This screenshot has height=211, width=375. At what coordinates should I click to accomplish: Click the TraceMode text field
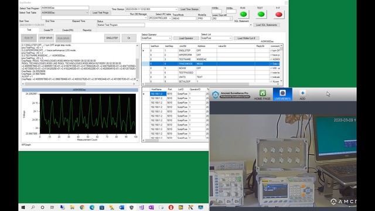(185, 18)
